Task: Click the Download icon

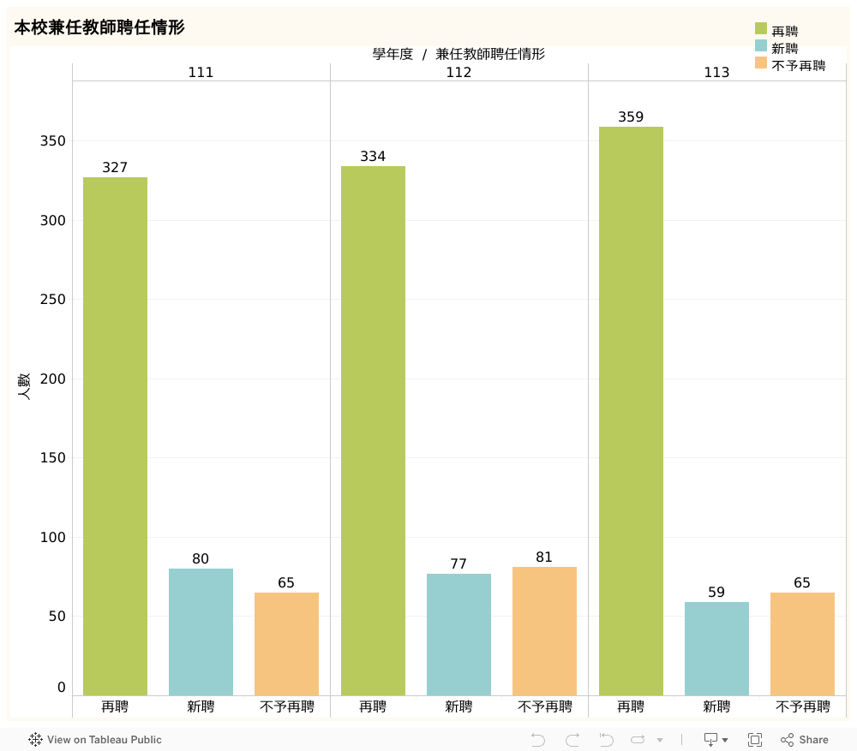Action: click(x=710, y=740)
